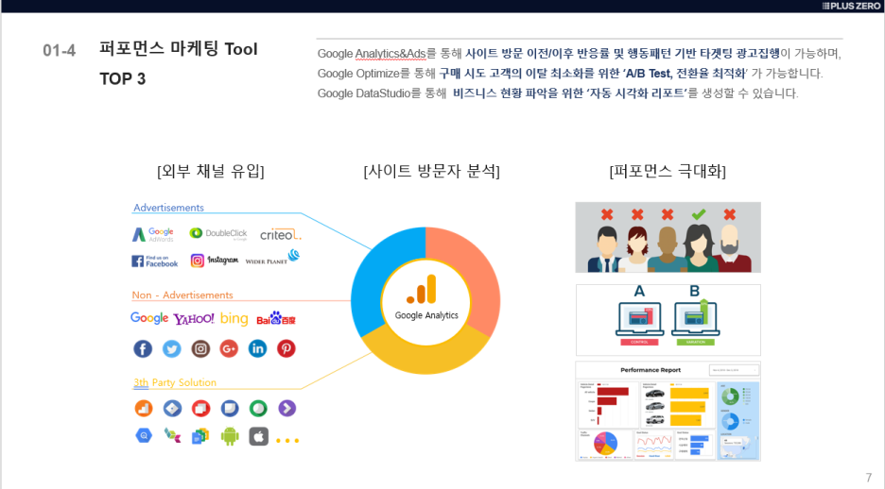Click the Advertisements section label
The width and height of the screenshot is (885, 489).
[x=168, y=208]
